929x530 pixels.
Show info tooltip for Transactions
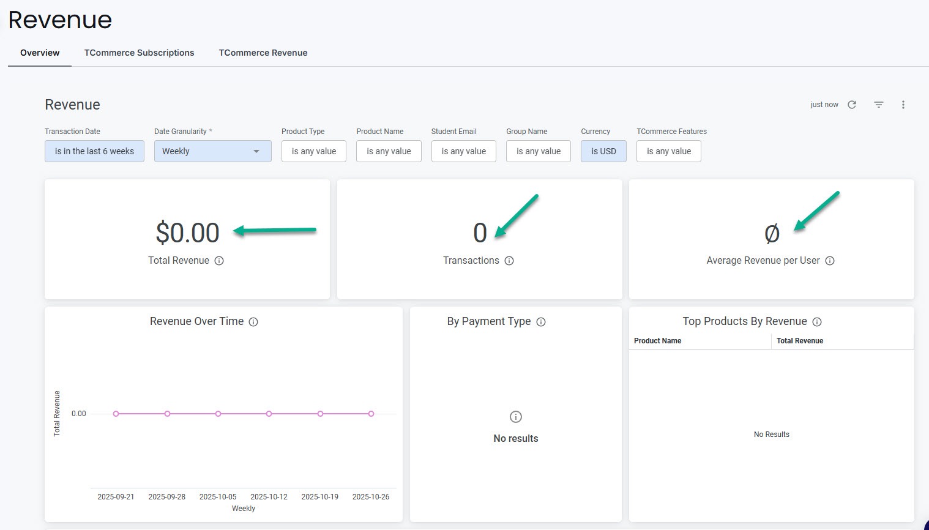(x=509, y=261)
